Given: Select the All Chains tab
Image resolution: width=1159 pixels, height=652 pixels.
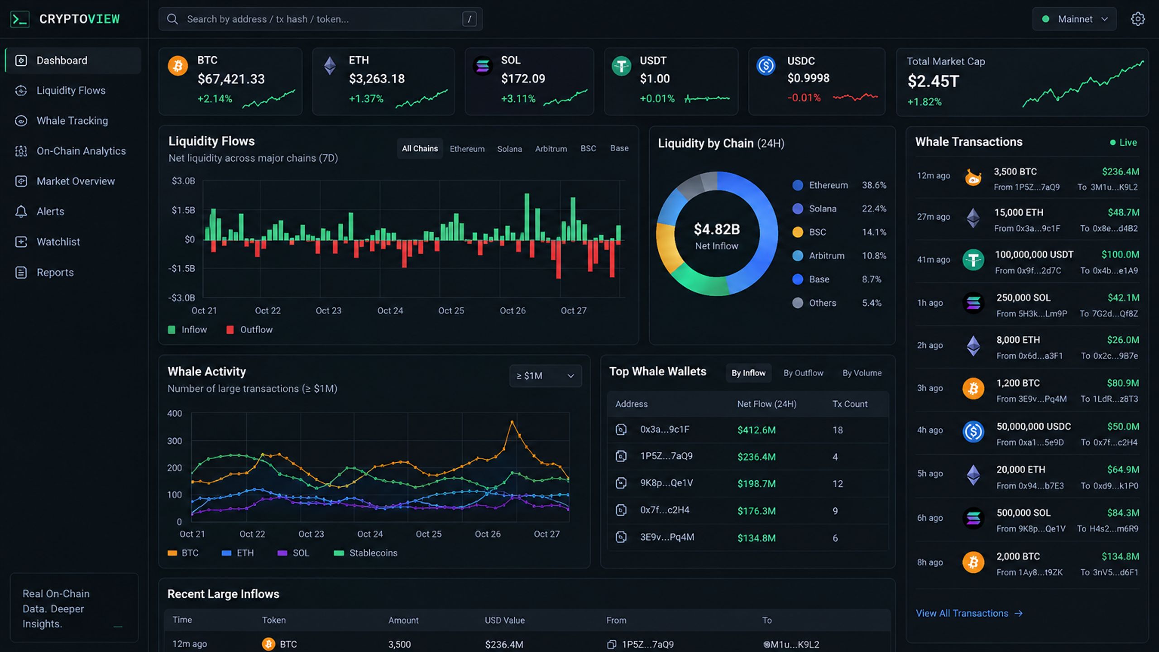Looking at the screenshot, I should 420,149.
